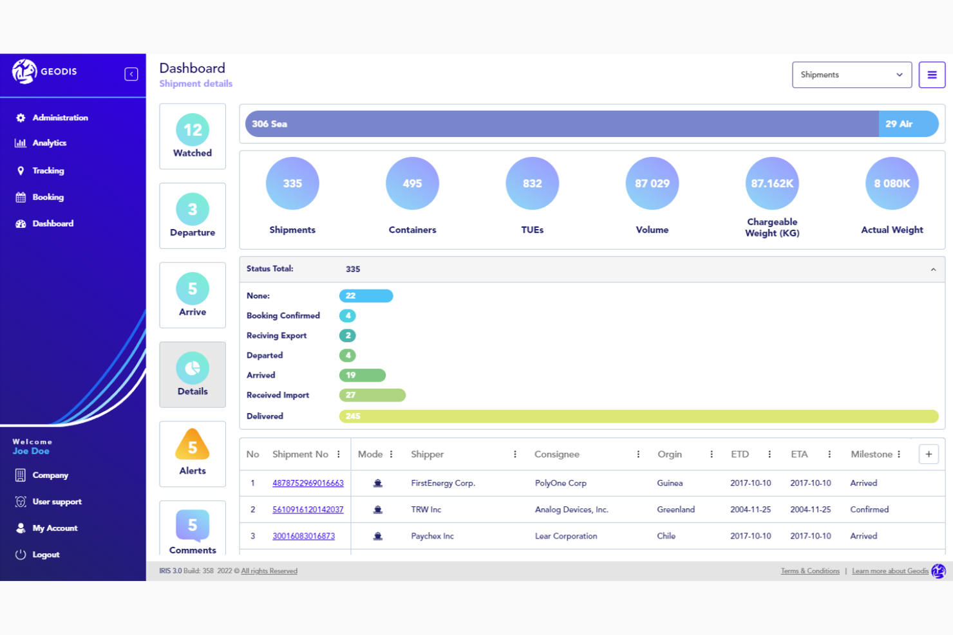Viewport: 953px width, 635px height.
Task: Open the Shipments dropdown selector
Action: click(x=852, y=75)
